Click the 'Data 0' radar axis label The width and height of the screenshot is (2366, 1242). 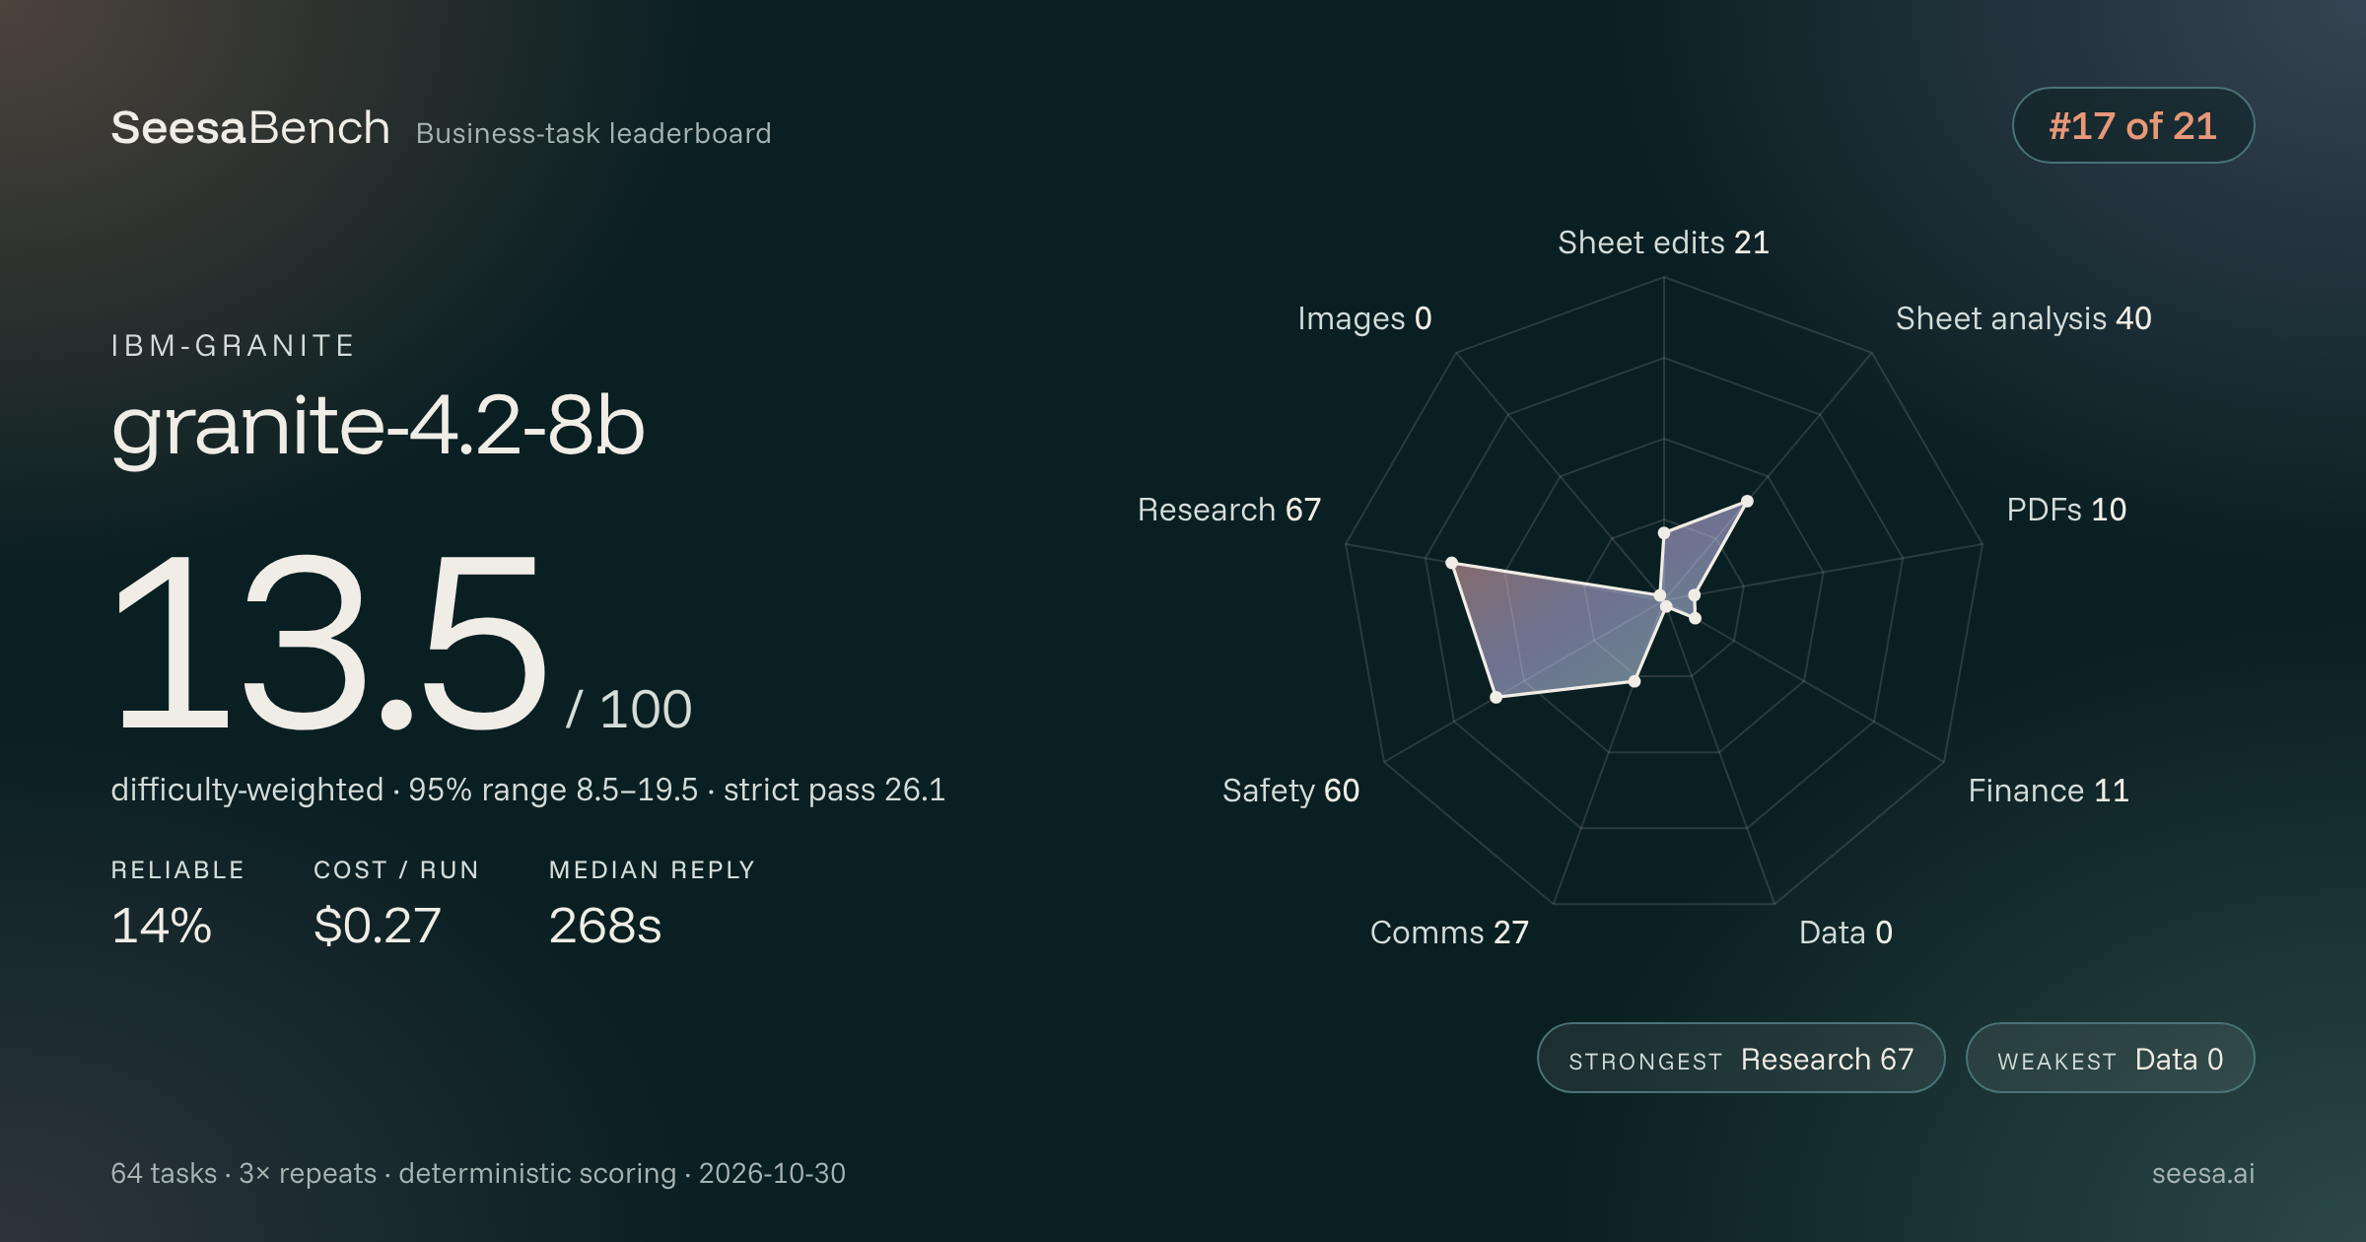coord(1845,932)
